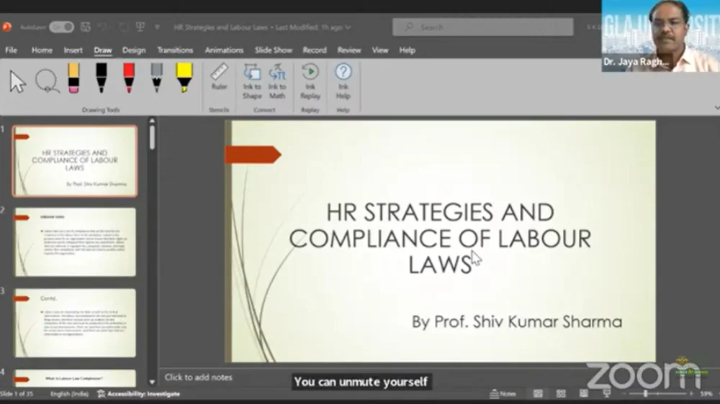This screenshot has width=720, height=404.
Task: Select the yellow highlighter tool
Action: pos(184,78)
